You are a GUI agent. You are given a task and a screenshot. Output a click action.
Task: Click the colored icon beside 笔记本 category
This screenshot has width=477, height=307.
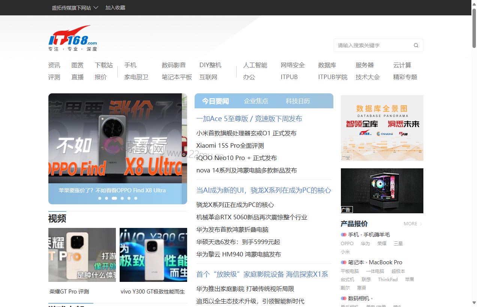click(343, 262)
